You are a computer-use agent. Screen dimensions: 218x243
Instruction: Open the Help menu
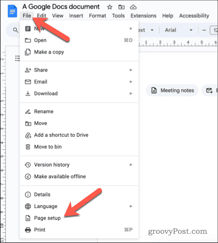click(x=168, y=16)
